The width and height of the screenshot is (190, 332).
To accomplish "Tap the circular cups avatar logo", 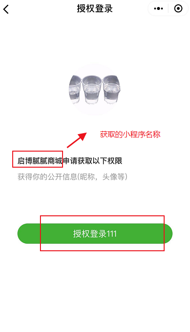I will point(95,90).
